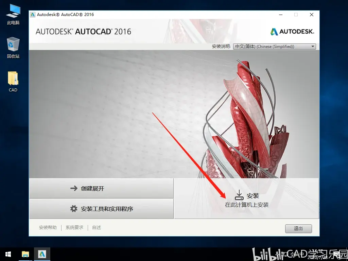Select the 回收站 recycle bin icon
This screenshot has height=261, width=348.
coord(13,48)
